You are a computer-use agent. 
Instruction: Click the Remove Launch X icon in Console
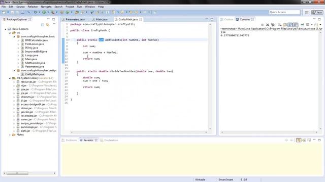point(268,25)
